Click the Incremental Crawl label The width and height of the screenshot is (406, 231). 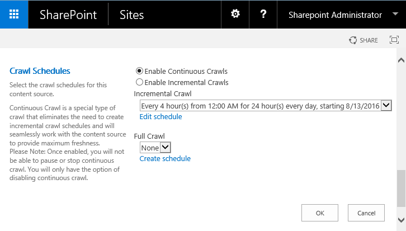point(163,94)
